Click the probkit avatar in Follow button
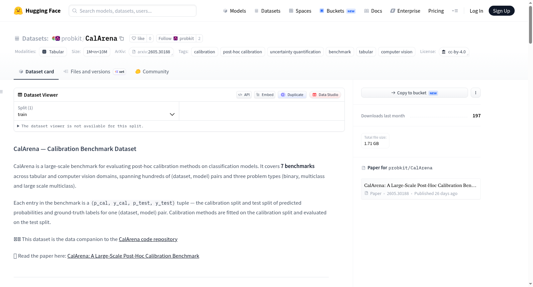The height and width of the screenshot is (287, 533). pos(176,38)
